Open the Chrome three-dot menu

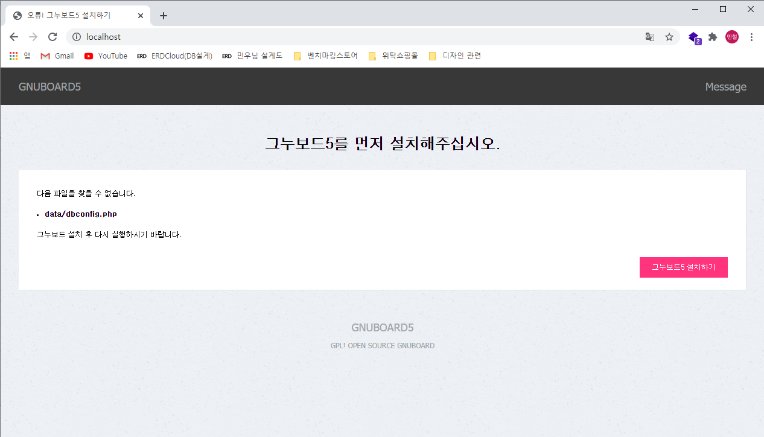pyautogui.click(x=751, y=37)
